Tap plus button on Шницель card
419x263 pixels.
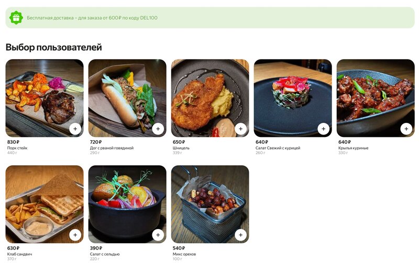coord(241,129)
